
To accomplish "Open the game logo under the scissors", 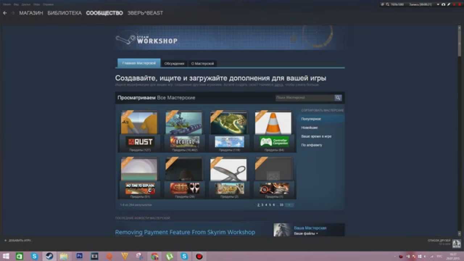I will [x=229, y=188].
